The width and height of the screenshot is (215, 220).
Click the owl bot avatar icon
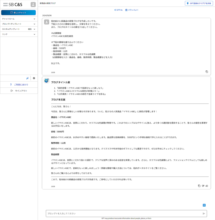tap(47, 81)
